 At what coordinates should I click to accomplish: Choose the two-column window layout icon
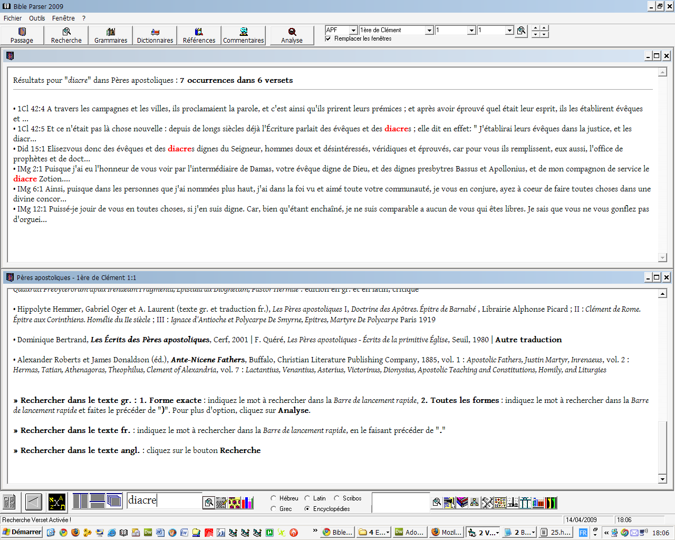pos(80,500)
